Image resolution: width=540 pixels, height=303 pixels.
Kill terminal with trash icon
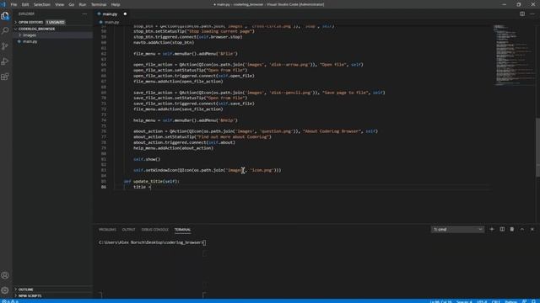[512, 229]
